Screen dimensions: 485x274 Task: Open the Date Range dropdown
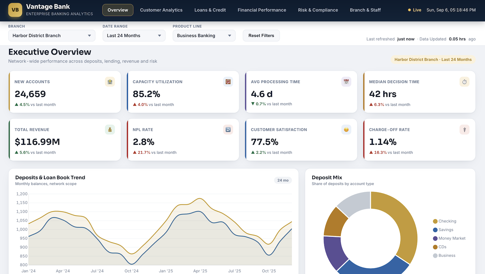pos(134,36)
